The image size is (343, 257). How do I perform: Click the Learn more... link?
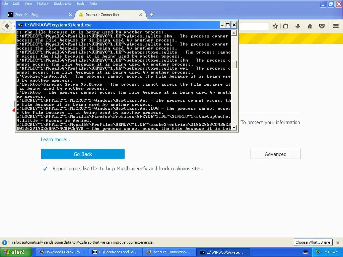pos(55,140)
